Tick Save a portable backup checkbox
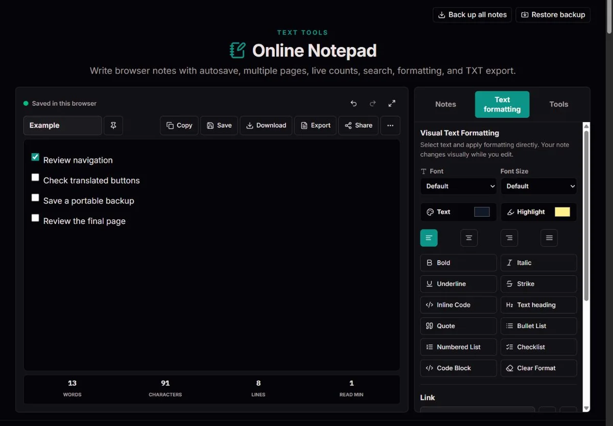Image resolution: width=613 pixels, height=426 pixels. (35, 198)
